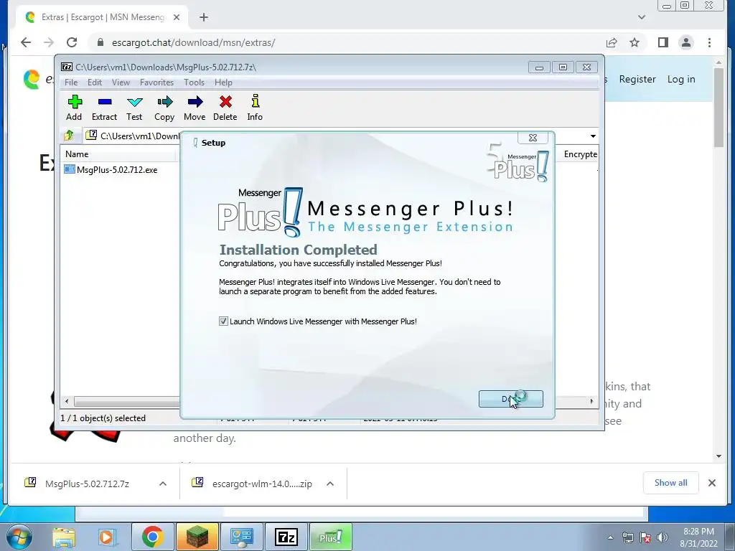Open a new Chrome tab

(x=203, y=17)
